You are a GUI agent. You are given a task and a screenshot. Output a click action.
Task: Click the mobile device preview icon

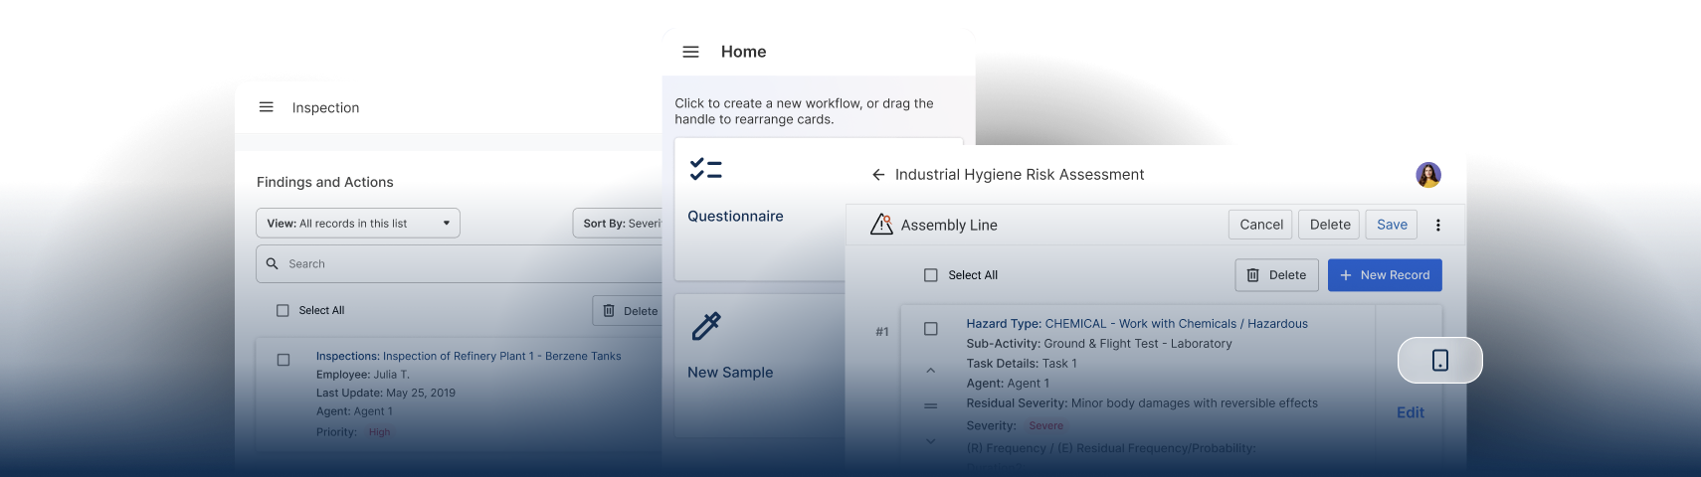1439,360
